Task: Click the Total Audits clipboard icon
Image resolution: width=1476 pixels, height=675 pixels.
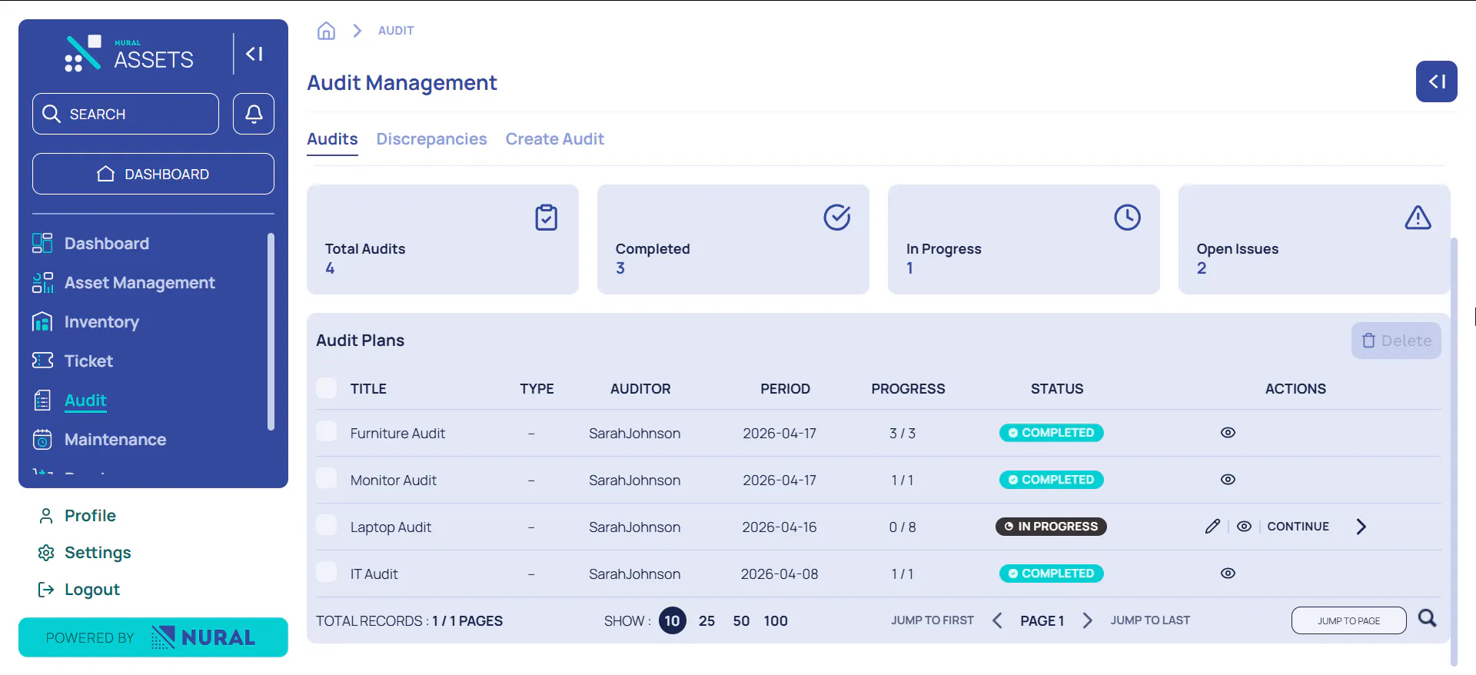Action: [x=547, y=218]
